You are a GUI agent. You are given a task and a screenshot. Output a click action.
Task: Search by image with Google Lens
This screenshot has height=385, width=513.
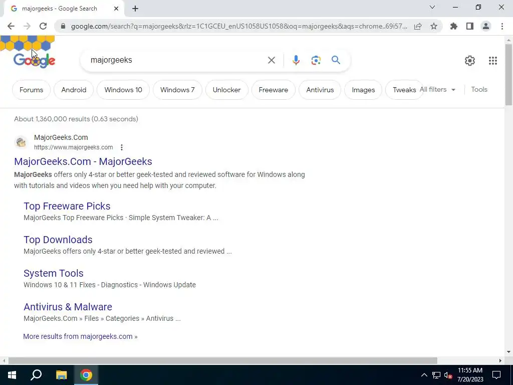click(x=316, y=60)
